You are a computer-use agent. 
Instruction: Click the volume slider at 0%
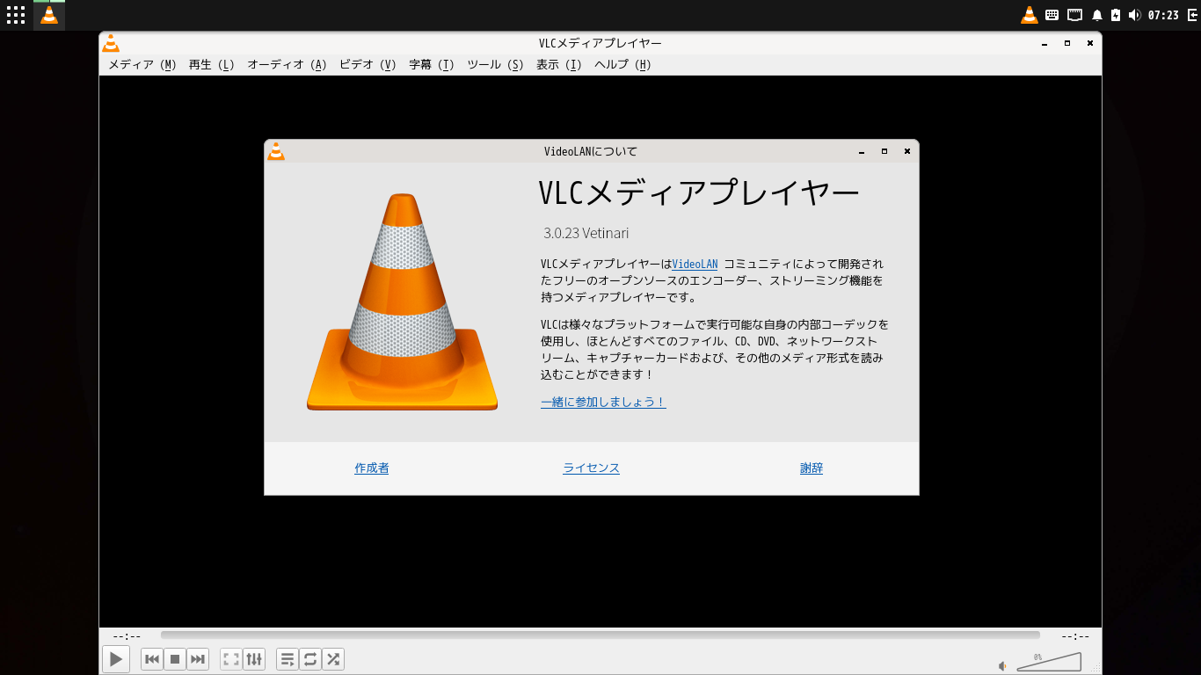1049,662
